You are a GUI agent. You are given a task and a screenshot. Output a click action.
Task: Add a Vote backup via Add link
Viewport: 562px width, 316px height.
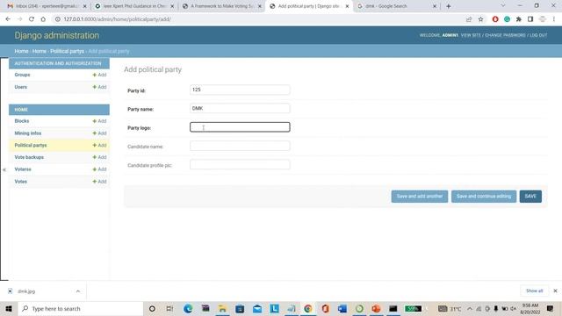point(99,157)
